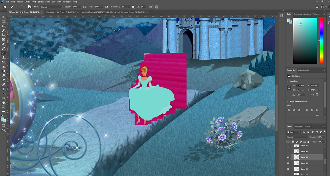330x176 pixels.
Task: Select the Horizontal Type tool
Action: coord(3,89)
